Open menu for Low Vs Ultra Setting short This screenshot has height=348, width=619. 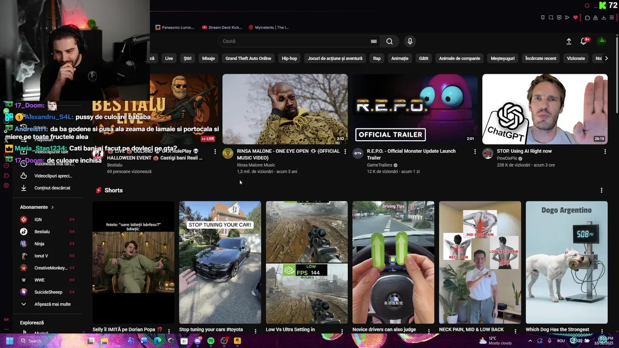342,331
